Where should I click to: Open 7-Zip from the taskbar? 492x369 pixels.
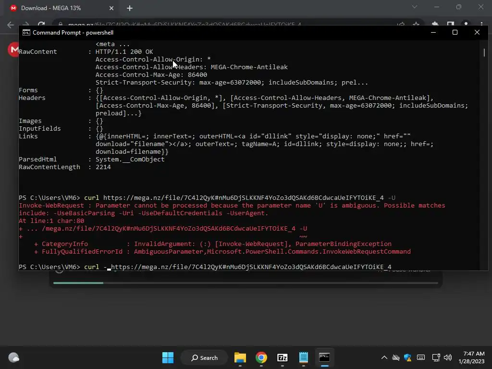pyautogui.click(x=283, y=357)
